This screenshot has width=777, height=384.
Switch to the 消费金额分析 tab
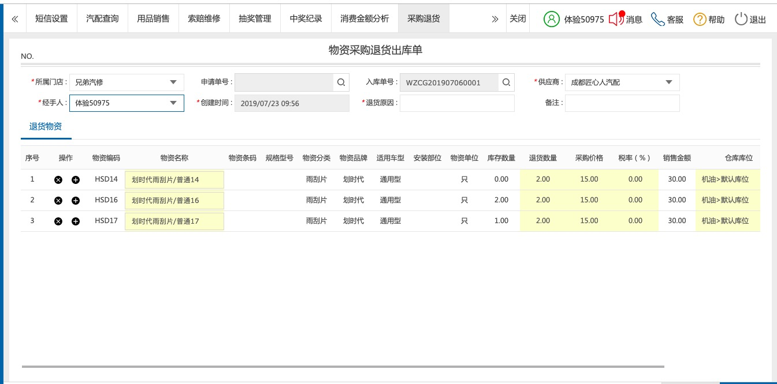click(x=365, y=18)
